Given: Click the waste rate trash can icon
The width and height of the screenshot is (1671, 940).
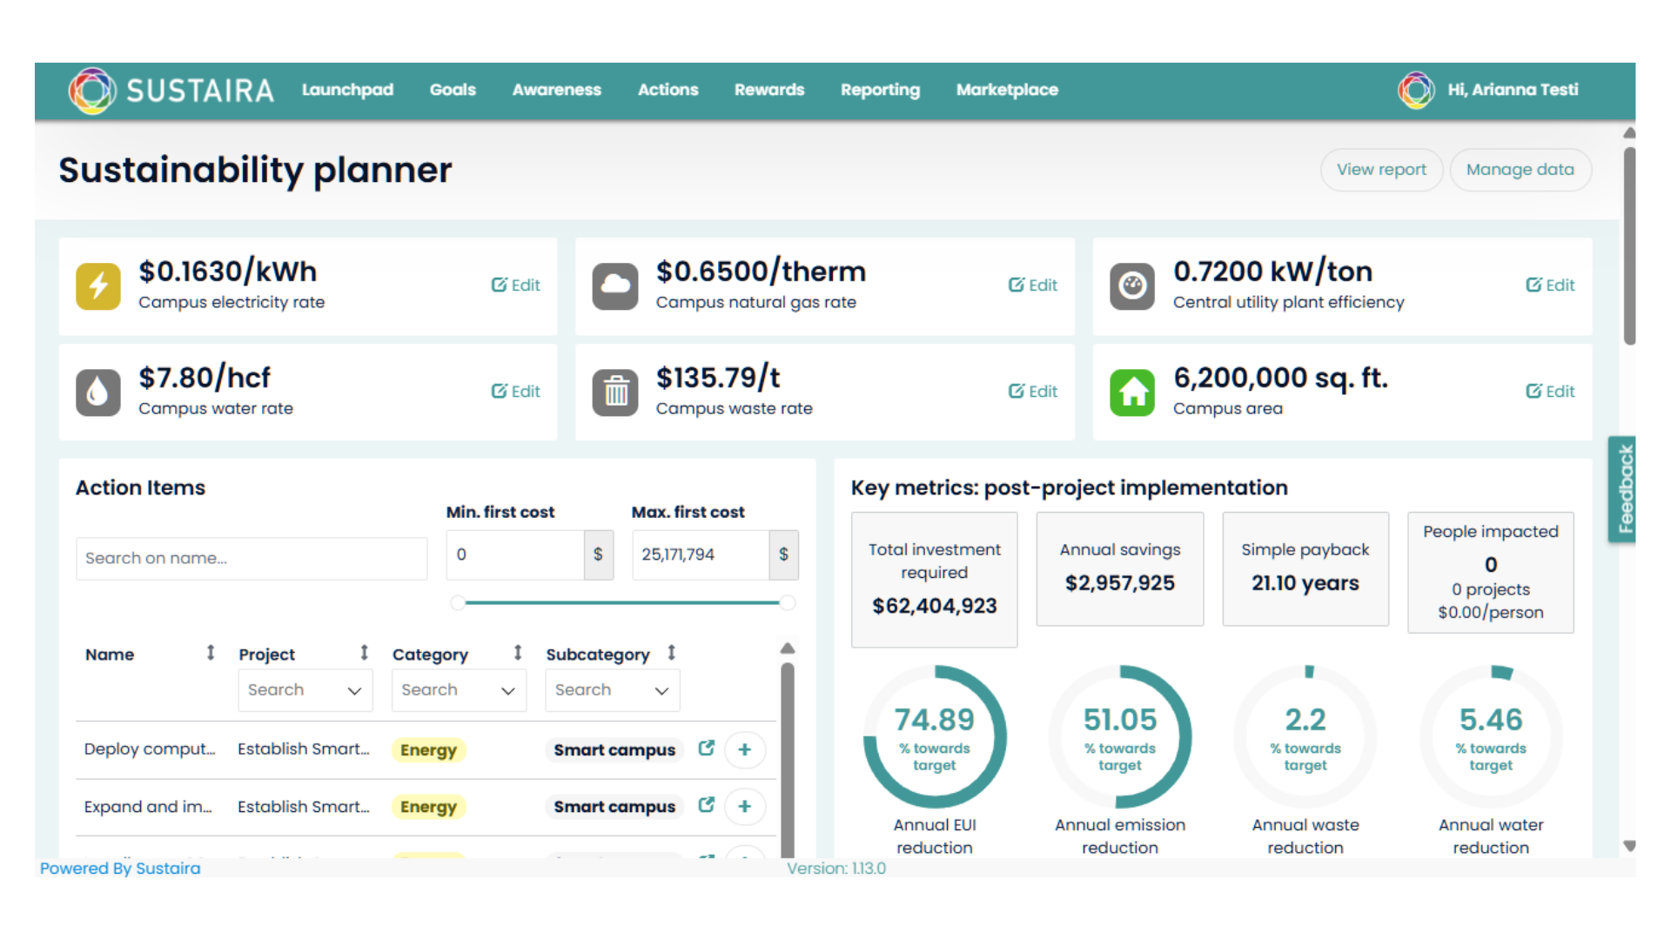Looking at the screenshot, I should (x=615, y=392).
